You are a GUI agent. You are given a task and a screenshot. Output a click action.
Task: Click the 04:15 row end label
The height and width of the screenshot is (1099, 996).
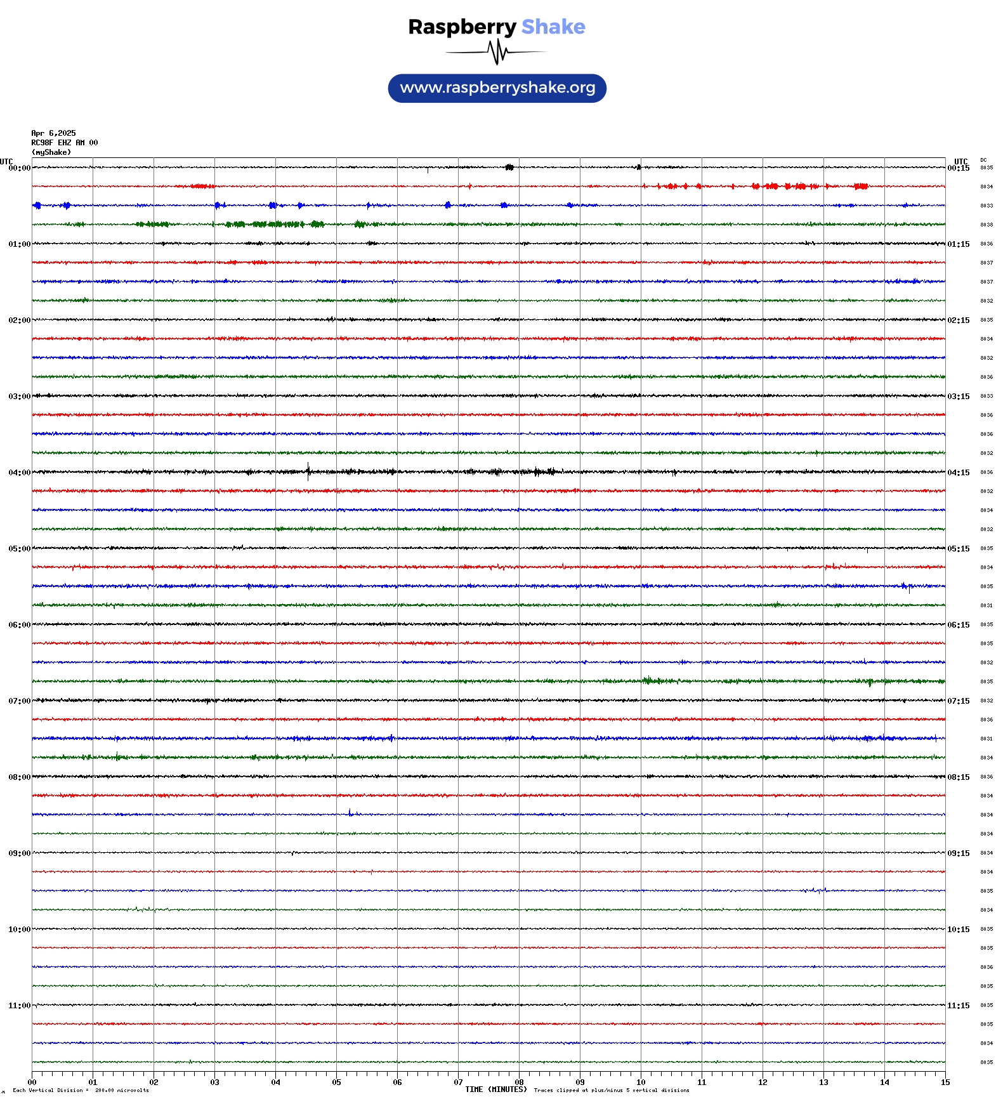click(959, 473)
